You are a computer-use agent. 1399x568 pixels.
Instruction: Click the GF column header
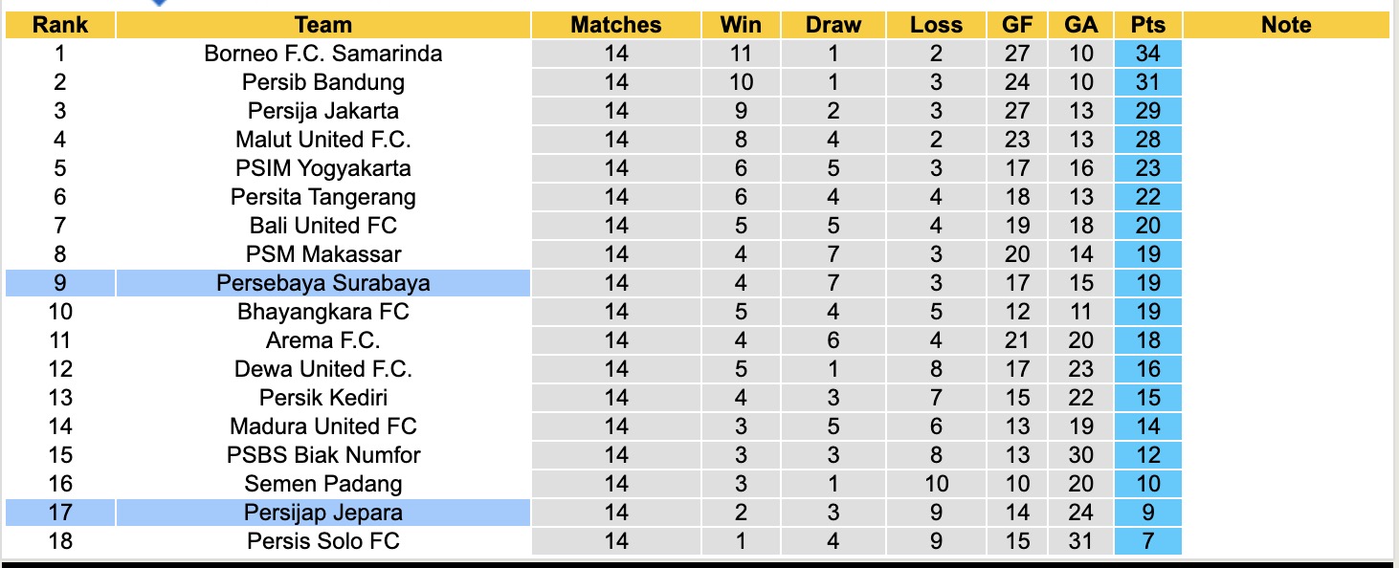[x=1017, y=25]
